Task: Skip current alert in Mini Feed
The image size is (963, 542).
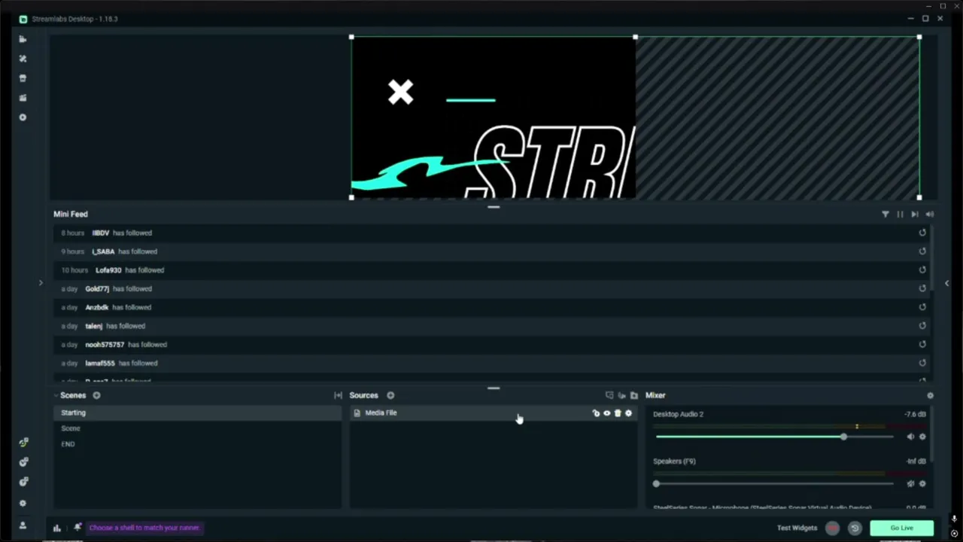Action: [915, 215]
